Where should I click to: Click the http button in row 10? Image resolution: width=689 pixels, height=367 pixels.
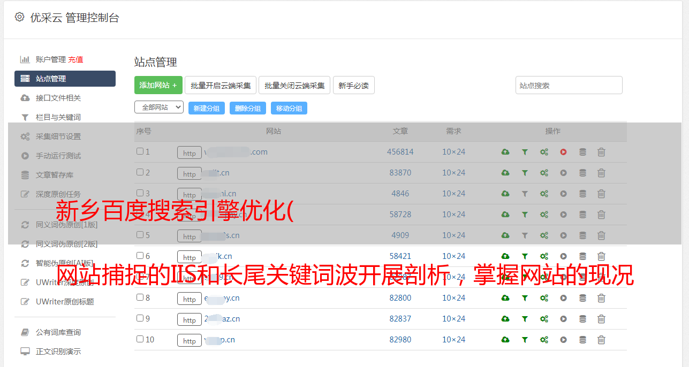pyautogui.click(x=190, y=341)
